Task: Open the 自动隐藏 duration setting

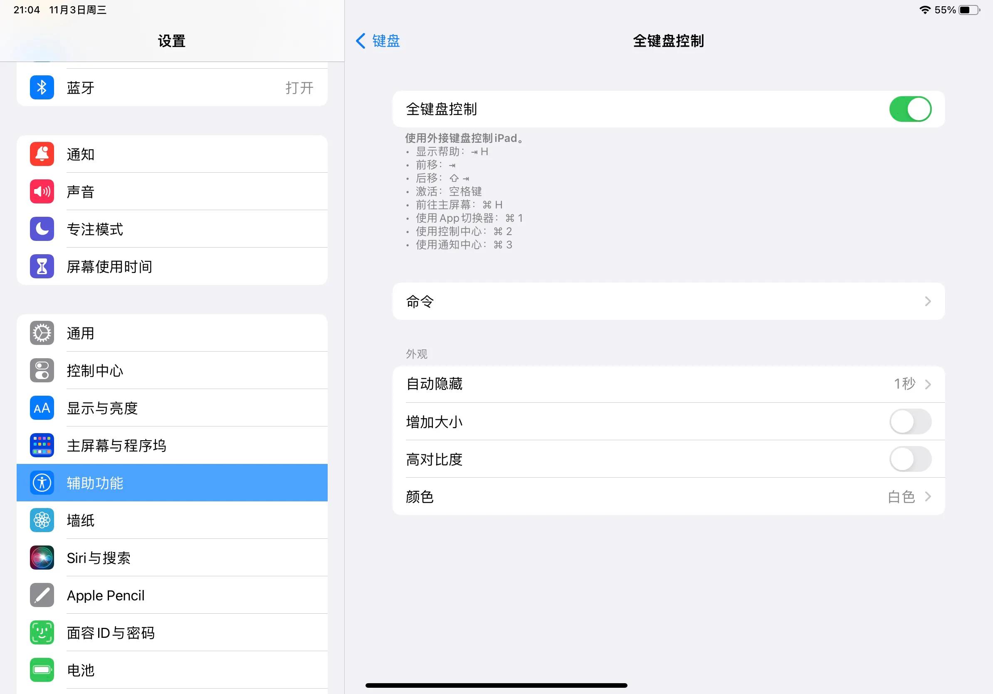Action: point(669,384)
